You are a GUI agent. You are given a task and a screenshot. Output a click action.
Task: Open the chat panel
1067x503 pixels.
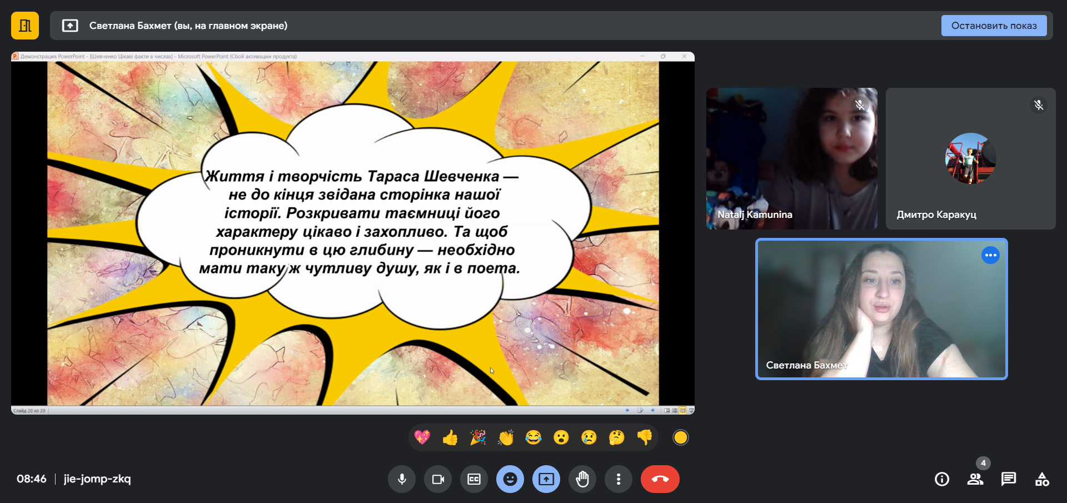[x=1009, y=479]
